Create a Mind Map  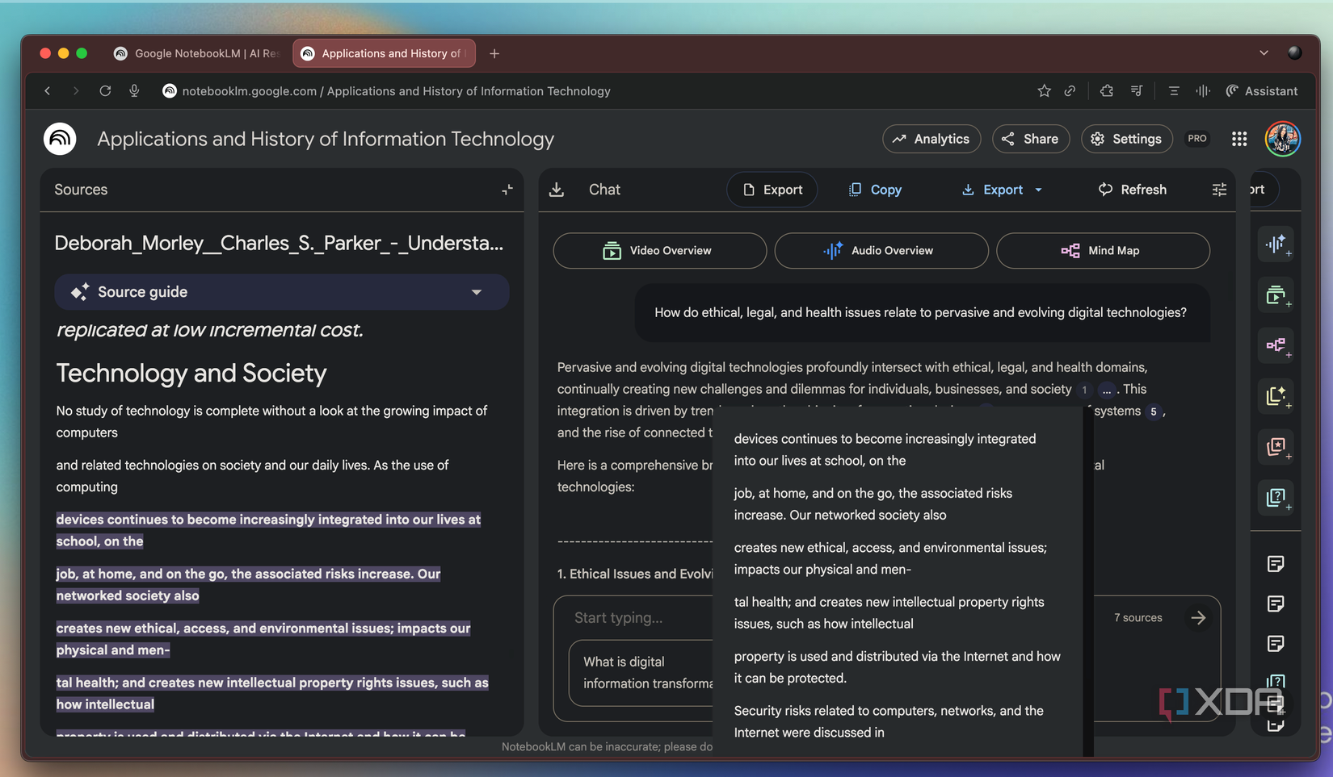tap(1103, 251)
